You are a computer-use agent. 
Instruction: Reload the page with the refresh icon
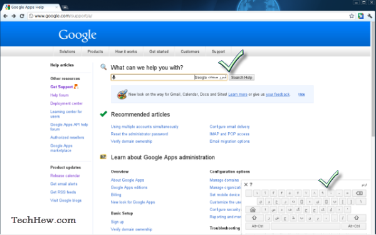coord(22,16)
